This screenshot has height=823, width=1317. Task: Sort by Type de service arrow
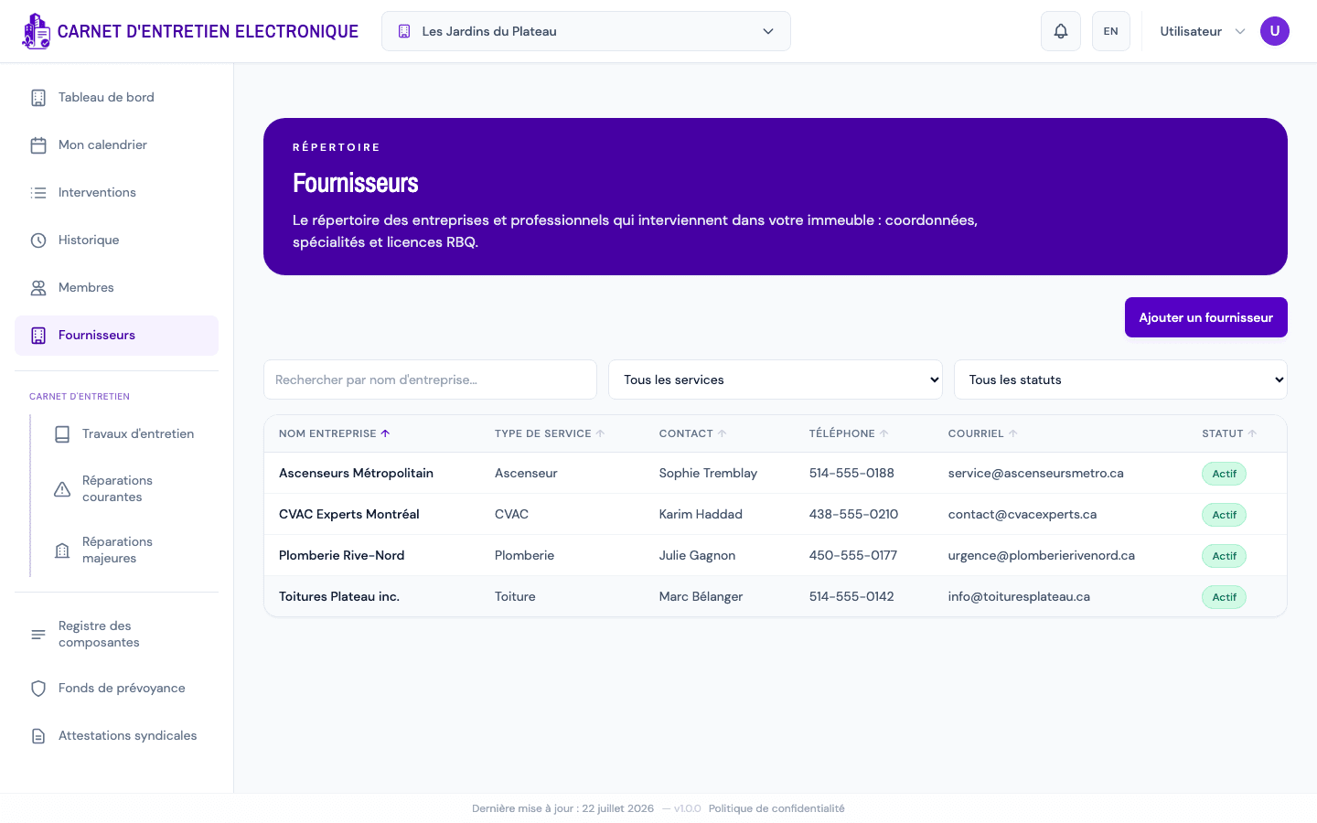click(x=600, y=433)
